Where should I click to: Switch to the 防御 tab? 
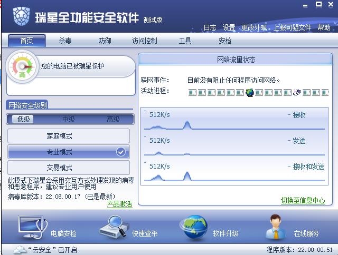tap(105, 41)
